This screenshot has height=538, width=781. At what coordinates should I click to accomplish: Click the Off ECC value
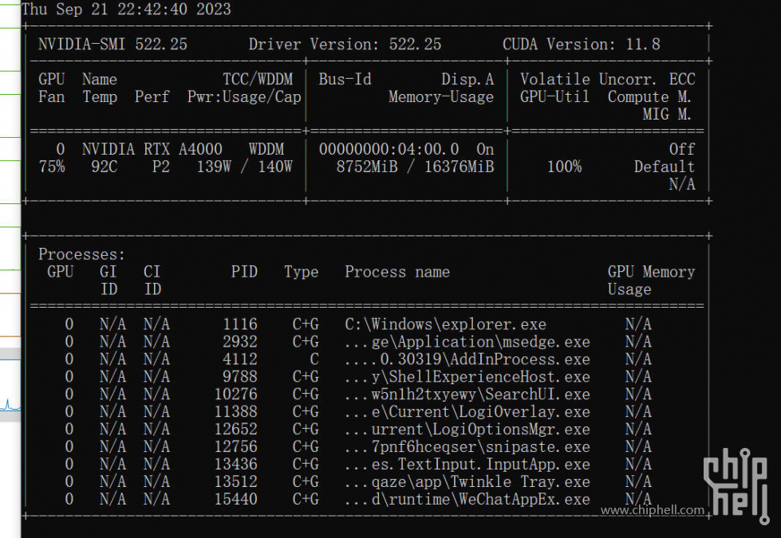pyautogui.click(x=681, y=149)
